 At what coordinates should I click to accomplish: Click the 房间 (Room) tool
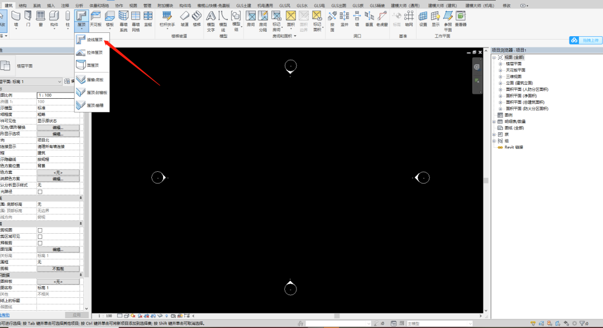[251, 19]
